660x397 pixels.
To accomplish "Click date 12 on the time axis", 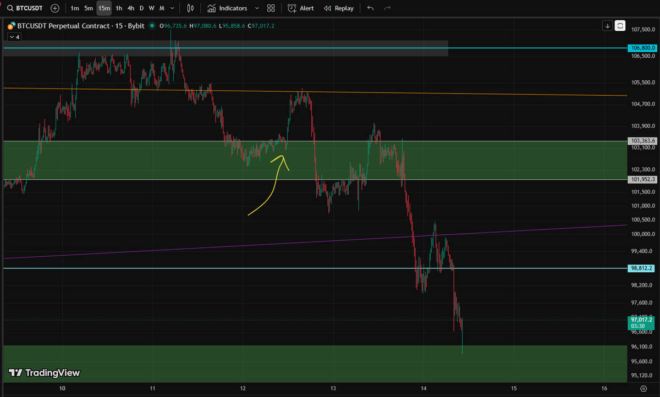I will 243,389.
